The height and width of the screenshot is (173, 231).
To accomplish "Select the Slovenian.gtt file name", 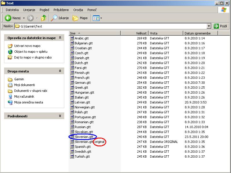I will pos(84,137).
